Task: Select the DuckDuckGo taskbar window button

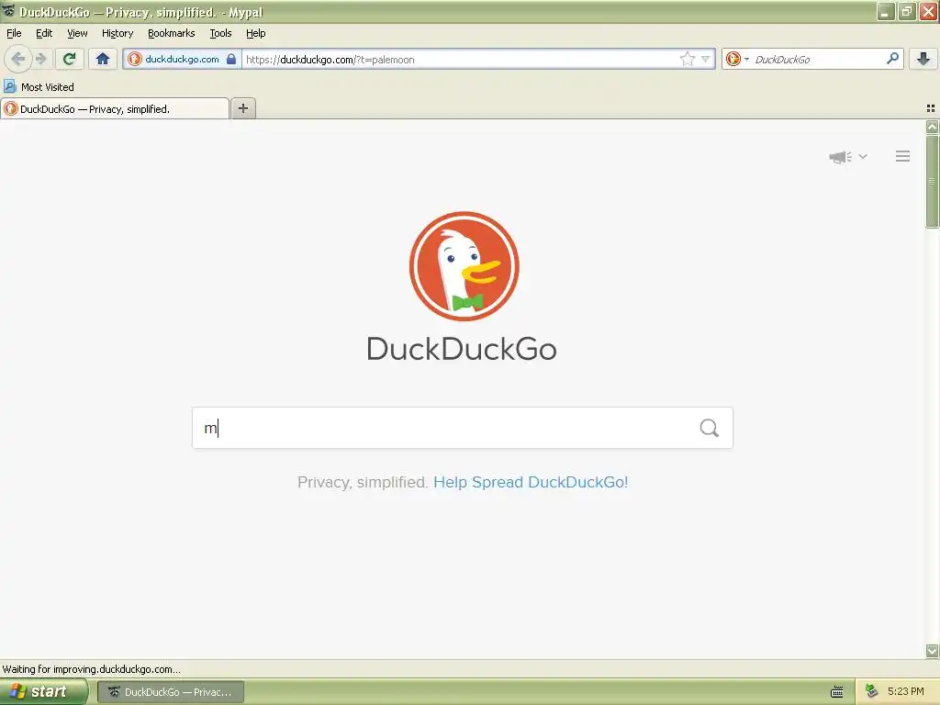Action: click(x=170, y=692)
